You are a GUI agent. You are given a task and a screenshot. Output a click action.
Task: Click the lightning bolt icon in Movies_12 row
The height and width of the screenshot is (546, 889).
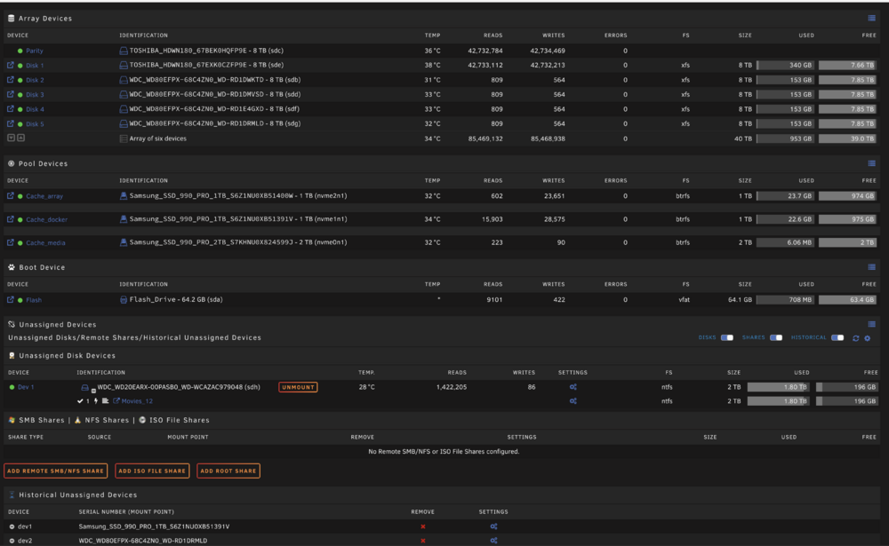pyautogui.click(x=96, y=401)
